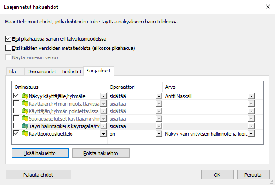This screenshot has width=275, height=185.
Task: Enable 'Etsi kaikkien versioiden metatiedoista' checkbox
Action: coord(9,48)
